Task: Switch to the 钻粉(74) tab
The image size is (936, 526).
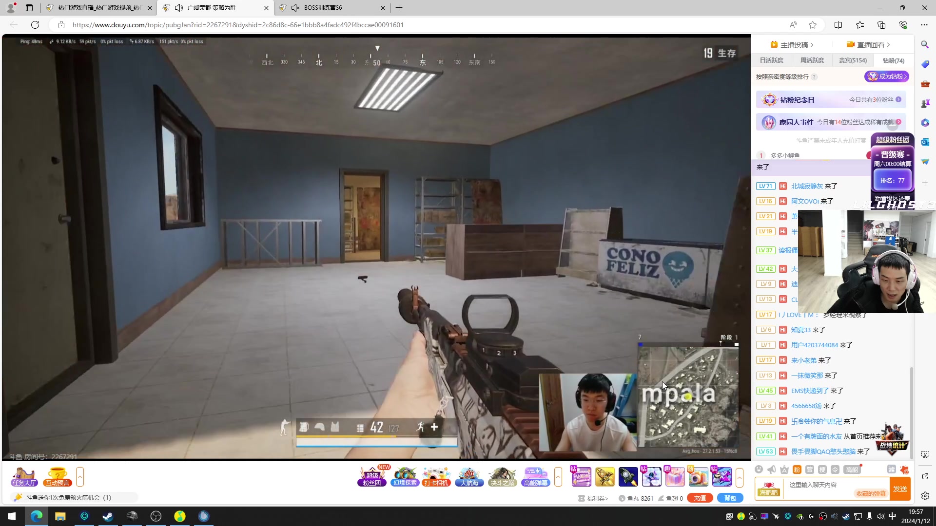Action: 894,61
